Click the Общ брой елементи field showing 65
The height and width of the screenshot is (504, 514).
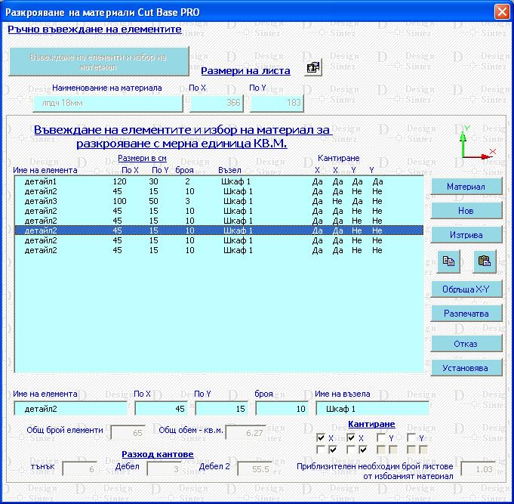tap(128, 433)
